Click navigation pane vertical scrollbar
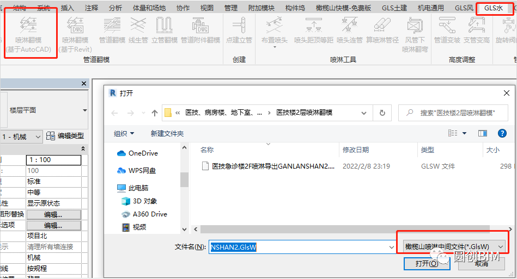This screenshot has height=279, width=517. coord(184,179)
